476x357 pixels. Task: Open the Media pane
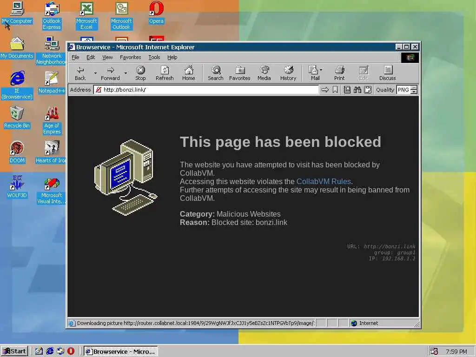pyautogui.click(x=264, y=73)
